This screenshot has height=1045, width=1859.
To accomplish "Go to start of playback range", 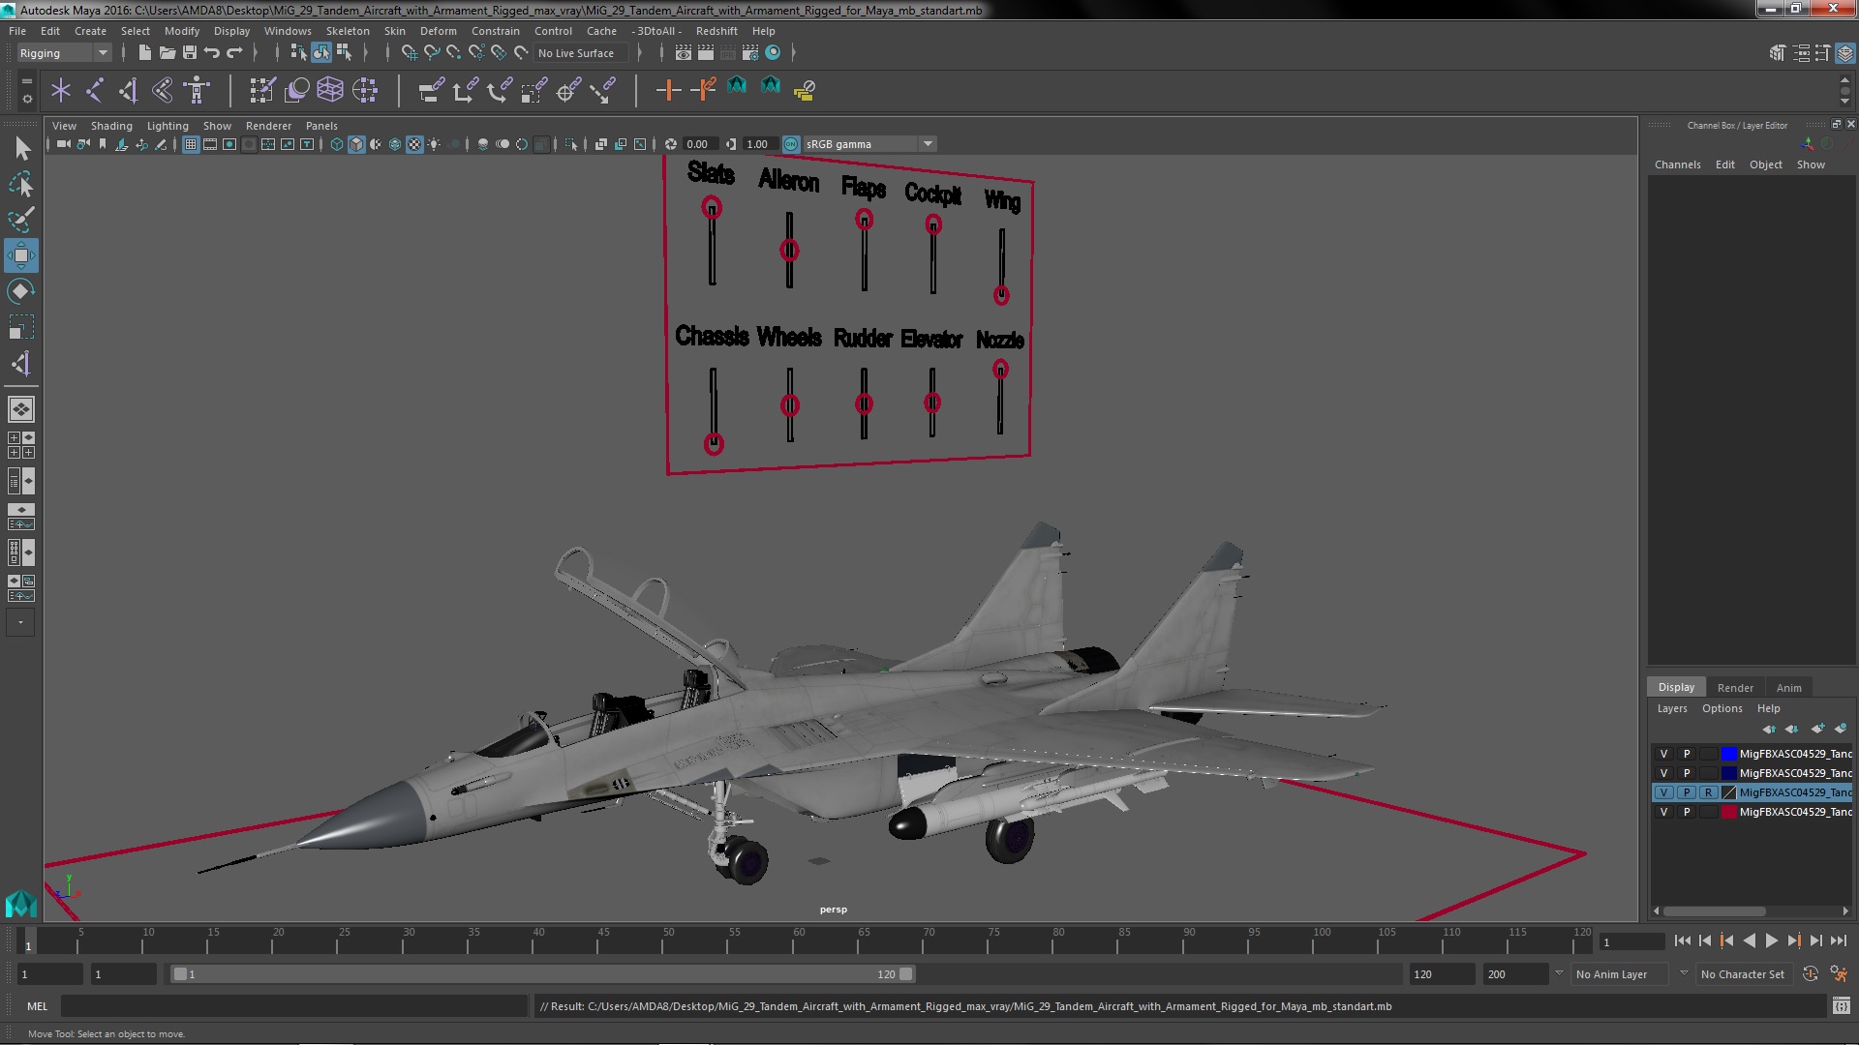I will click(x=1682, y=940).
